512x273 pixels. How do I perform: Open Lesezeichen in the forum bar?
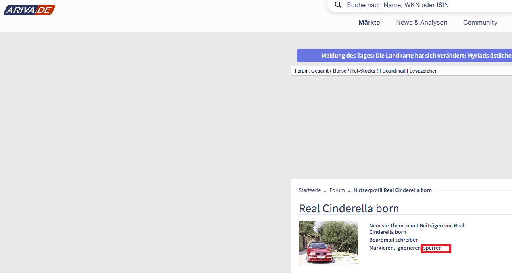(423, 71)
